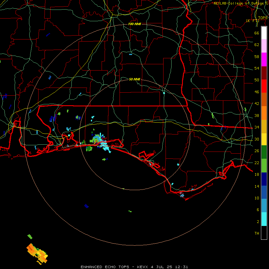The width and height of the screenshot is (269, 269).
Task: Click the "50 NMI" range ring label
Action: pos(135,79)
